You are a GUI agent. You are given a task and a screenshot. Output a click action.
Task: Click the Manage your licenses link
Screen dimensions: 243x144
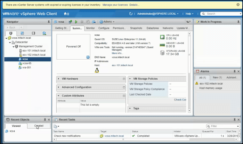coord(115,5)
